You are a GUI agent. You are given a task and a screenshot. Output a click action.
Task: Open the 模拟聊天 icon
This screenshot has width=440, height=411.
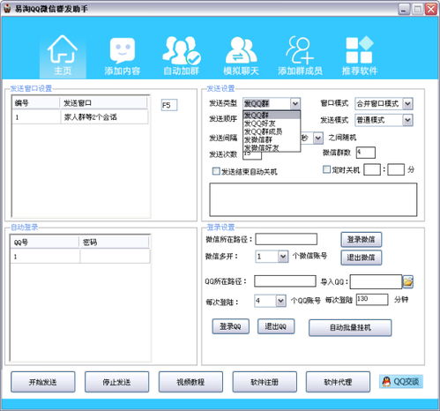pyautogui.click(x=241, y=50)
